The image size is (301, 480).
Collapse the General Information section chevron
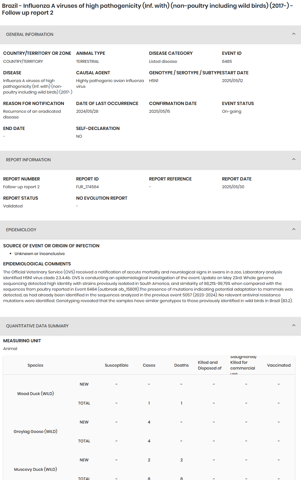(294, 34)
